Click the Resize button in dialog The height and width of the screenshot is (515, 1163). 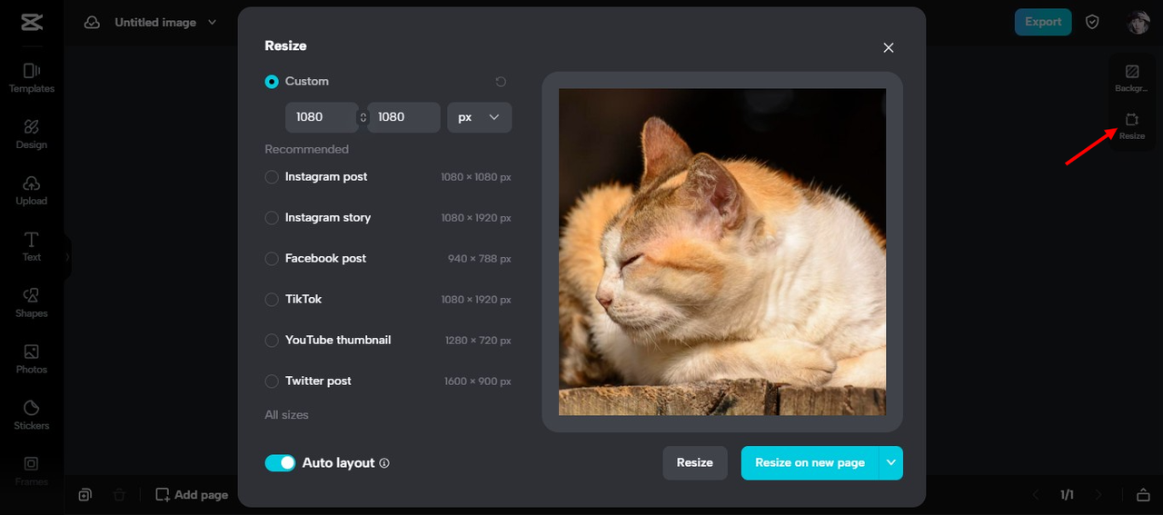(695, 462)
